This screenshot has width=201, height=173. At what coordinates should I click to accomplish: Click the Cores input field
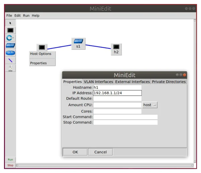(117, 111)
